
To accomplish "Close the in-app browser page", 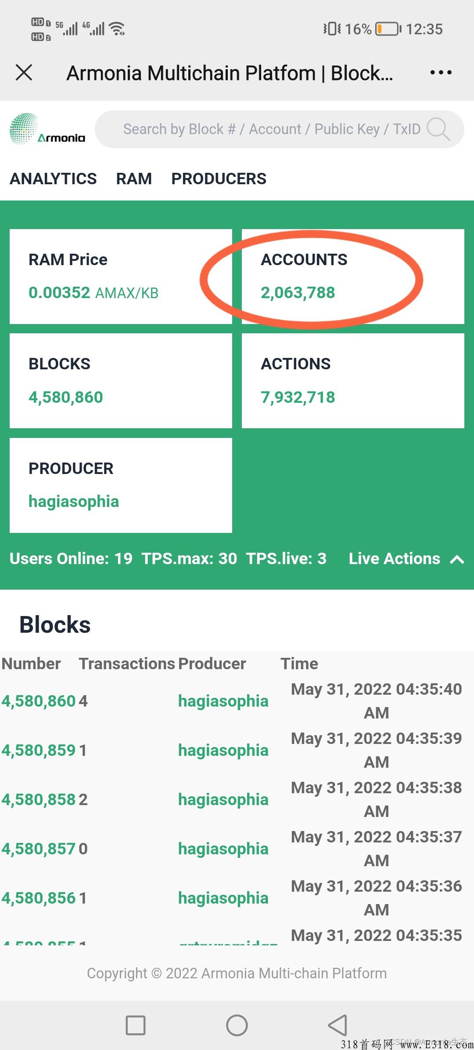I will pos(24,73).
